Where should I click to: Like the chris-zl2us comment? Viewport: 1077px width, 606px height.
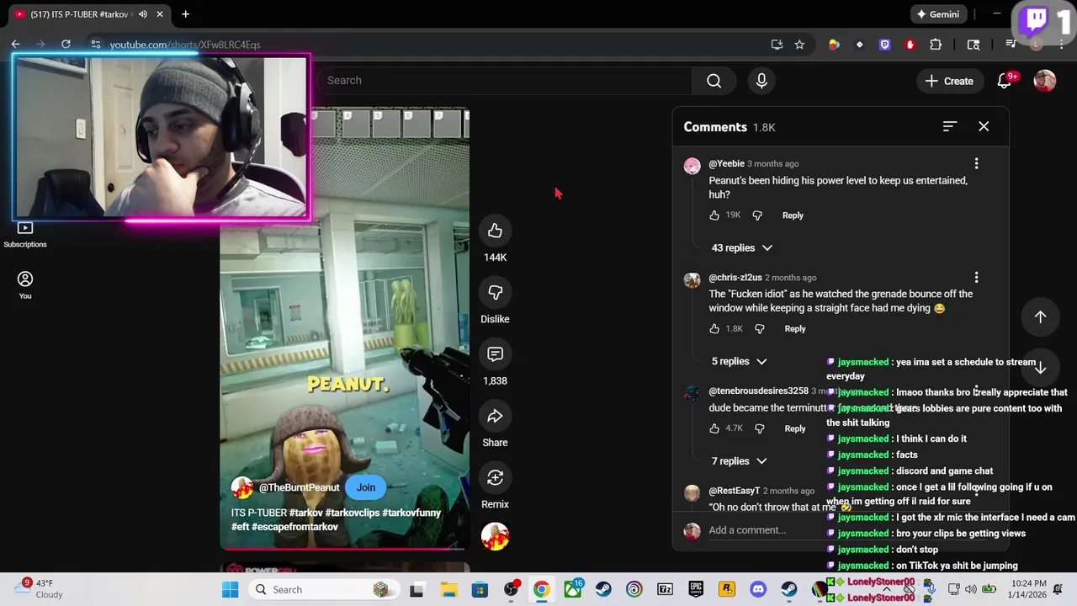714,329
